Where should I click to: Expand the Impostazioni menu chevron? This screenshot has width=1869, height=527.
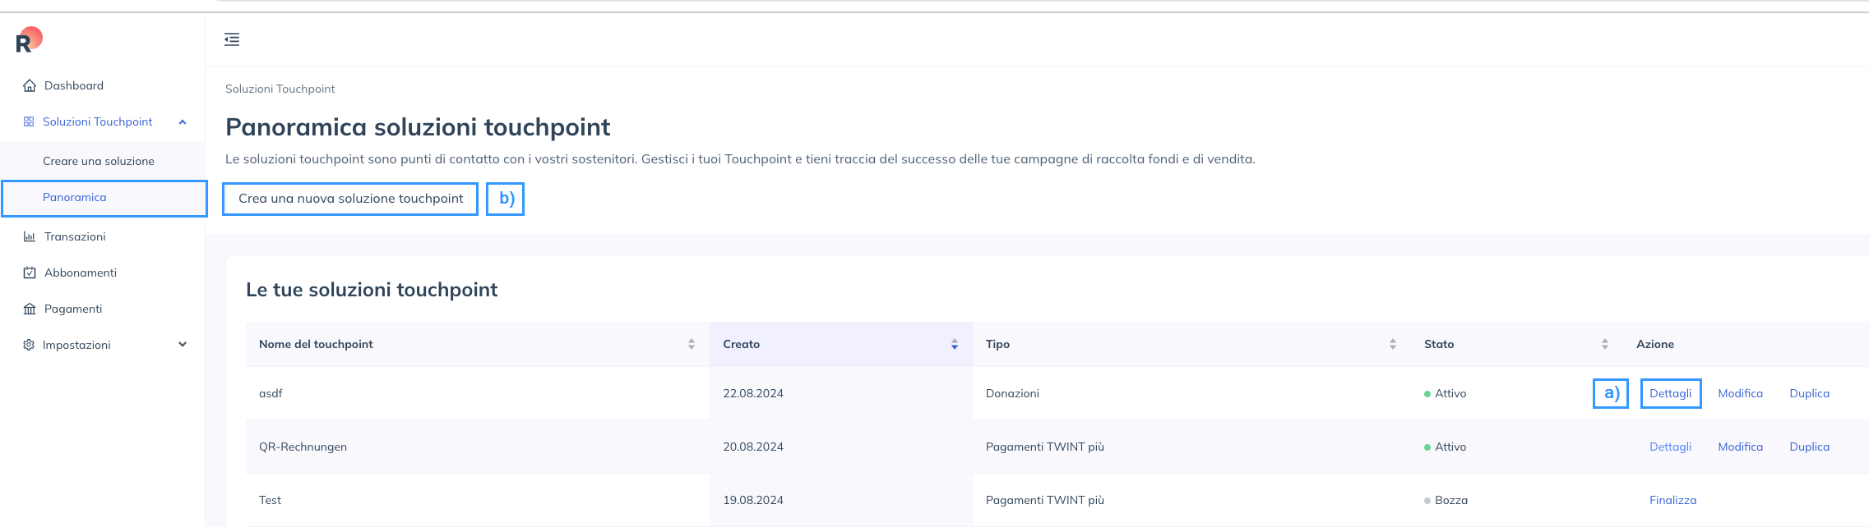[x=183, y=345]
